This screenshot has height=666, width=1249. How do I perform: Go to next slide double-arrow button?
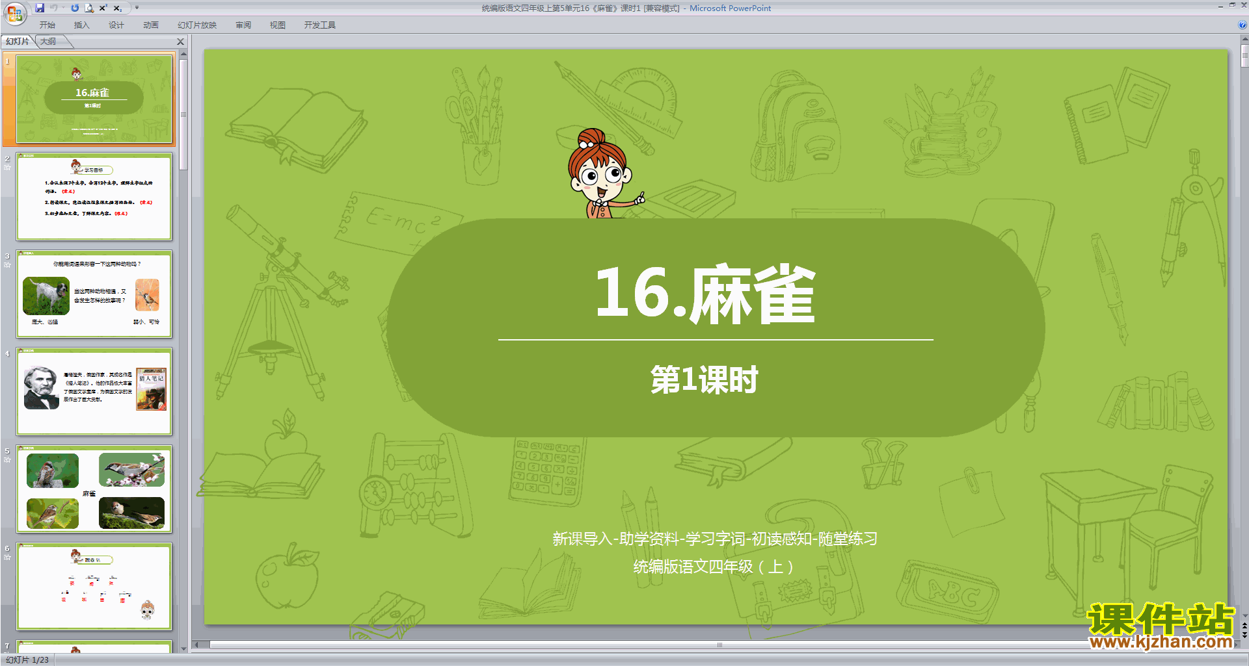1244,635
